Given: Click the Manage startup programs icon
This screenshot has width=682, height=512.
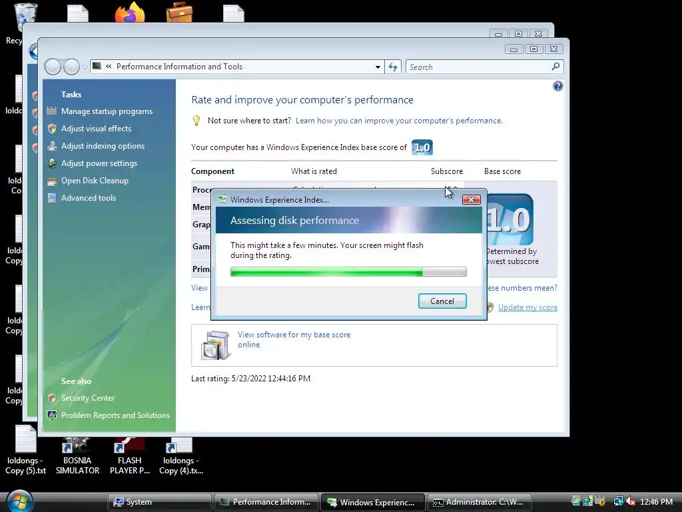Looking at the screenshot, I should [52, 111].
